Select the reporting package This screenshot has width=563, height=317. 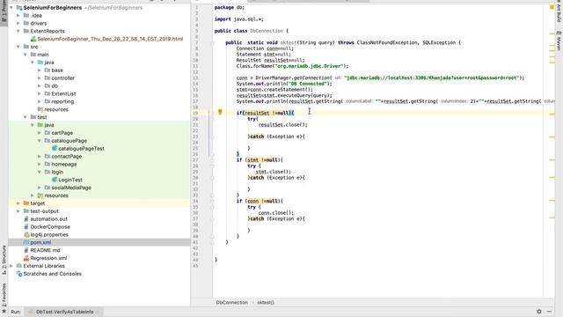tap(62, 102)
